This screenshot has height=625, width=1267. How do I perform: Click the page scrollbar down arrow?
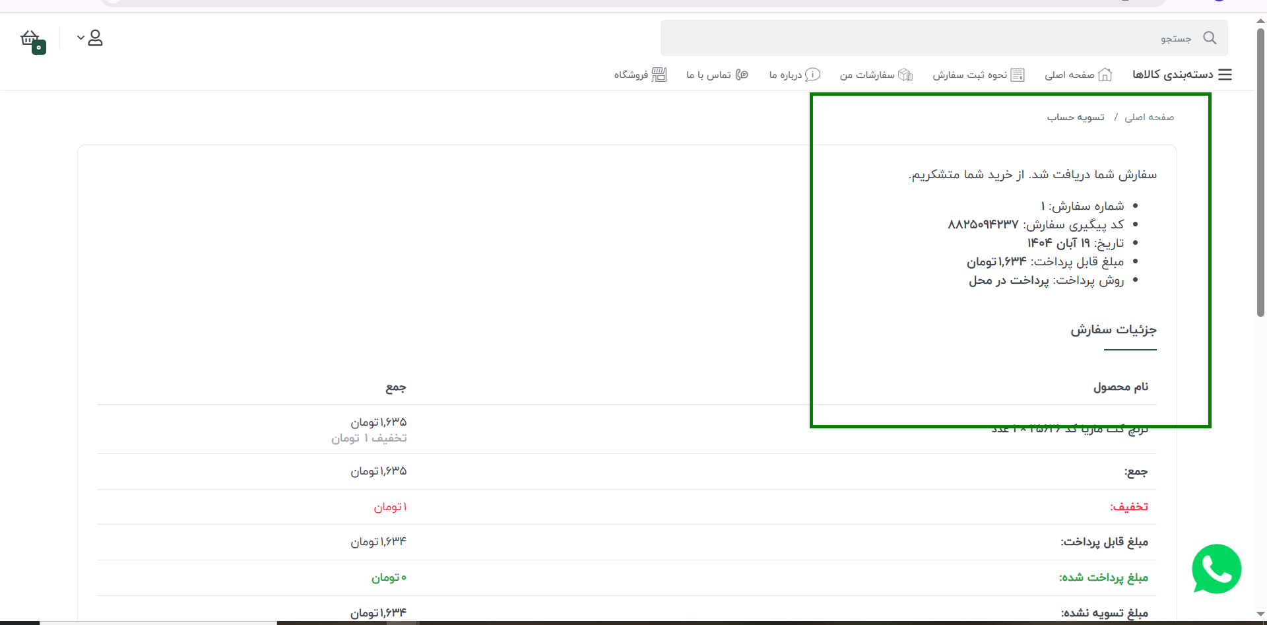(x=1260, y=614)
